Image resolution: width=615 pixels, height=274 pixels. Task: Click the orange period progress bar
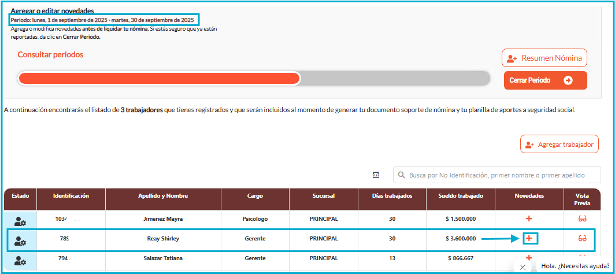pyautogui.click(x=159, y=78)
